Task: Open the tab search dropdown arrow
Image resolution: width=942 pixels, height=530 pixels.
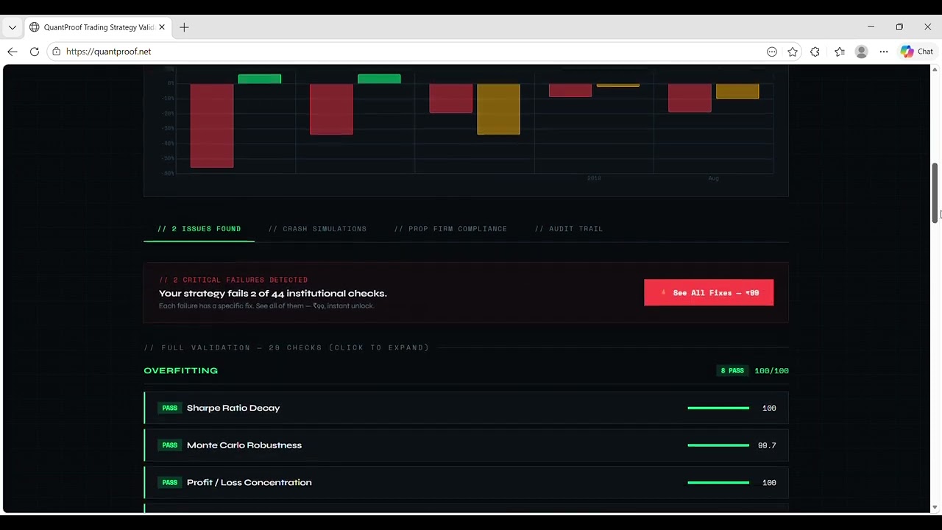Action: pos(13,27)
